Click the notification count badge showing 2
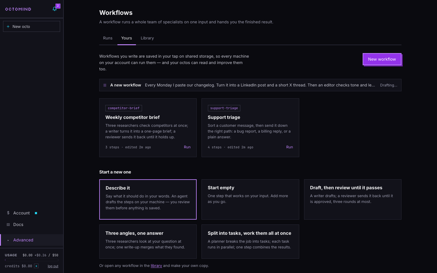437x273 pixels. 58,6
